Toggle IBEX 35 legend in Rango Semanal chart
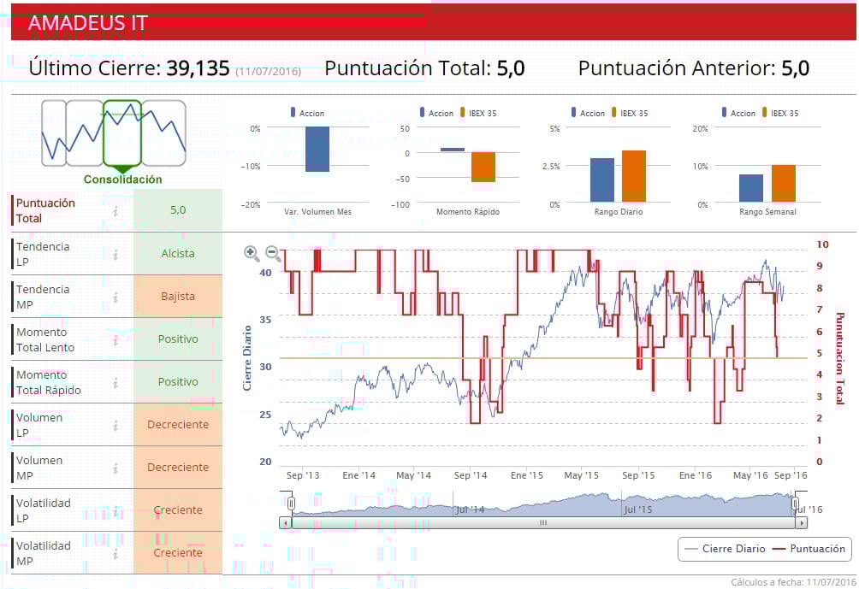The width and height of the screenshot is (859, 589). [780, 113]
